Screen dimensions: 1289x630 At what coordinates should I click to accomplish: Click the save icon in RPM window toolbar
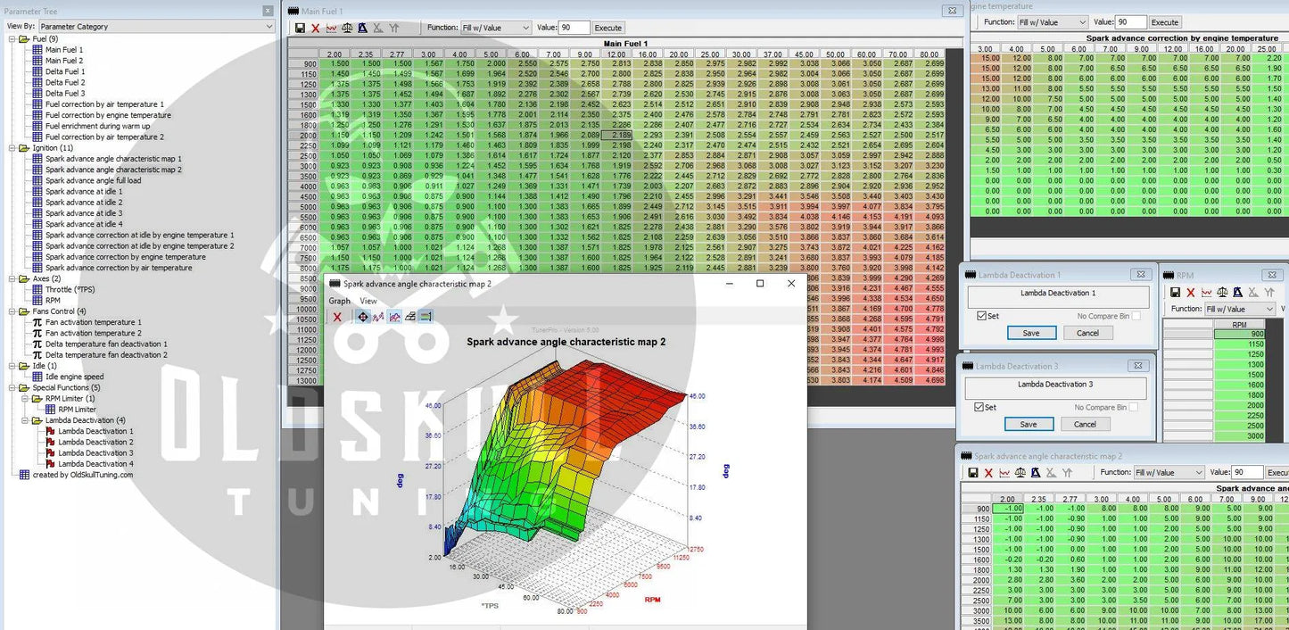[x=1175, y=293]
